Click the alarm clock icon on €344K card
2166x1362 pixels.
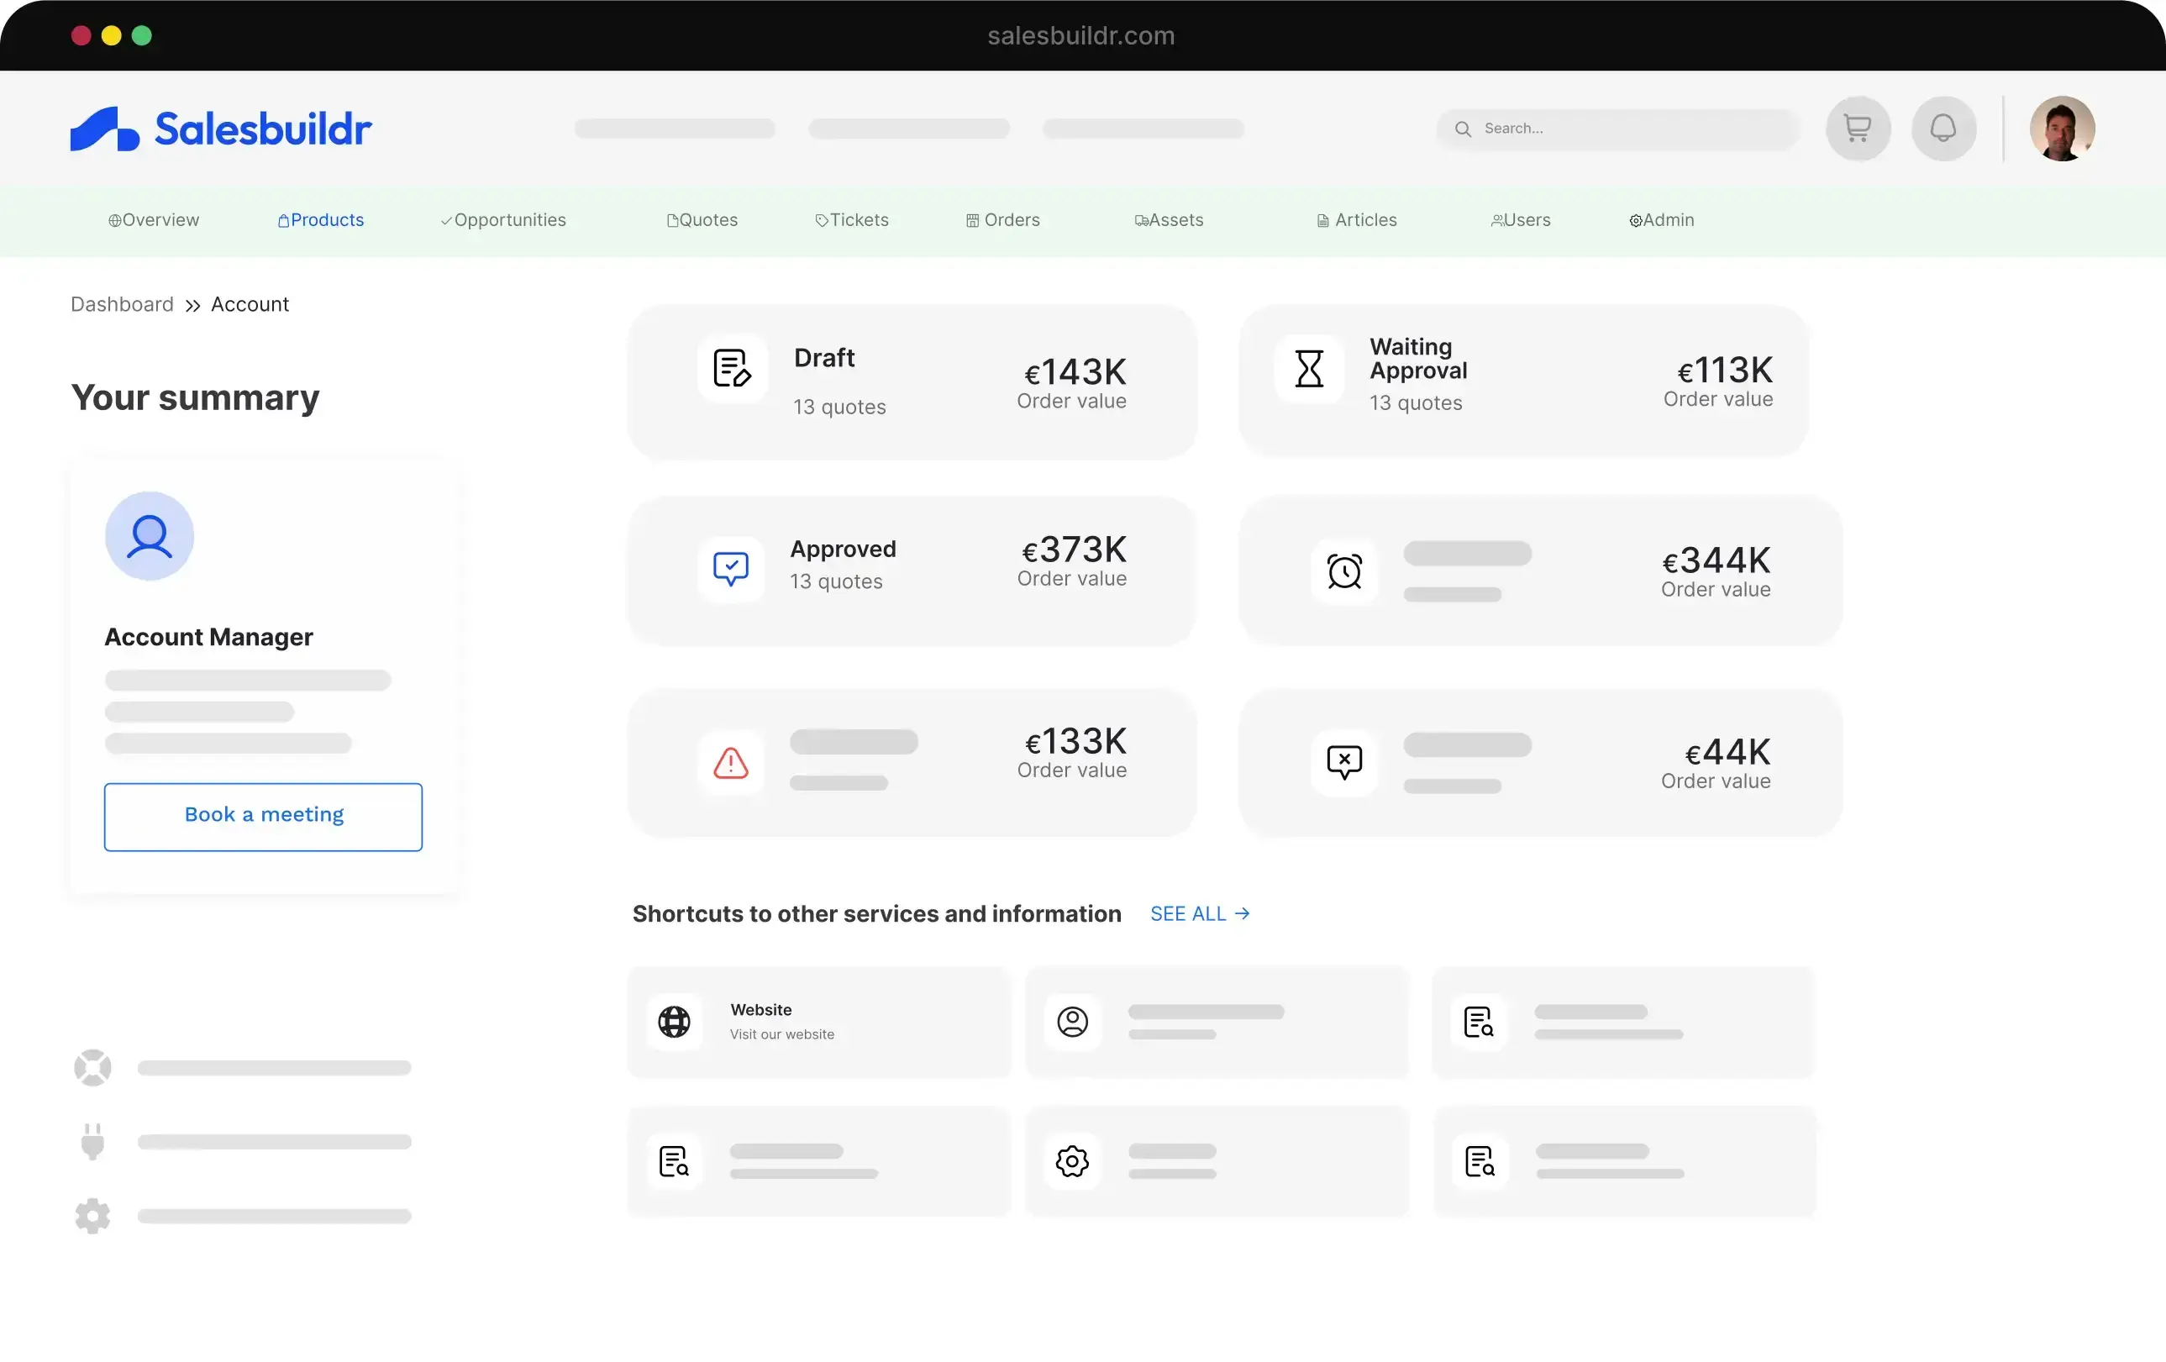[x=1343, y=571]
